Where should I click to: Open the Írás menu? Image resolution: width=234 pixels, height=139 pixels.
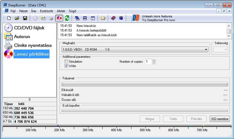pos(34,11)
